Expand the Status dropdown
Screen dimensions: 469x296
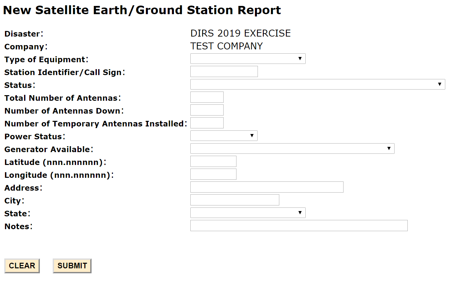coord(317,84)
